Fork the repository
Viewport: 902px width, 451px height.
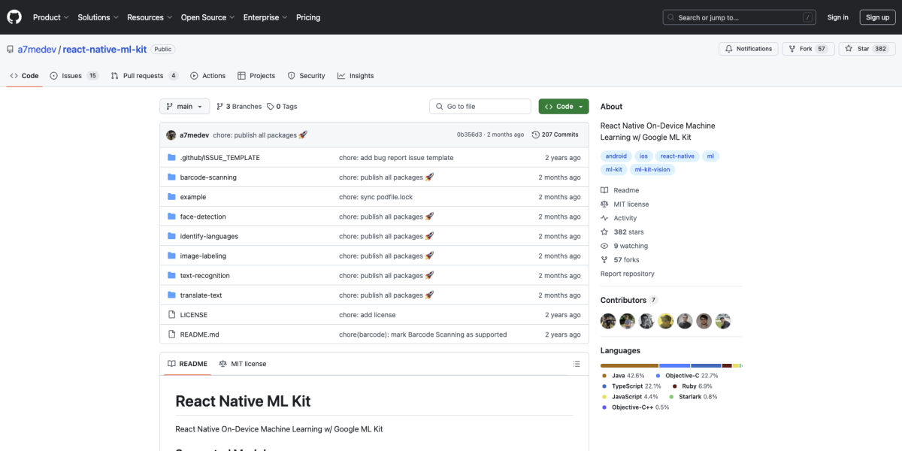[x=807, y=48]
